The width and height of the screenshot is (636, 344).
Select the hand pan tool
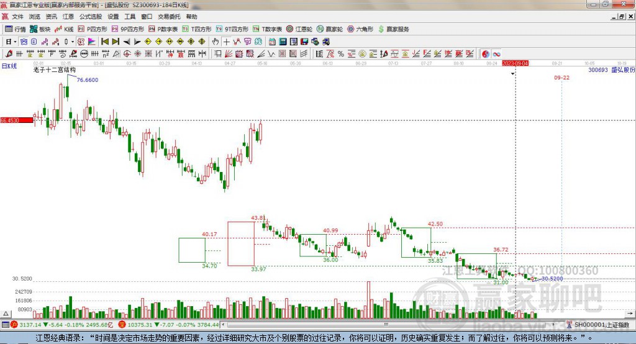tap(216, 42)
